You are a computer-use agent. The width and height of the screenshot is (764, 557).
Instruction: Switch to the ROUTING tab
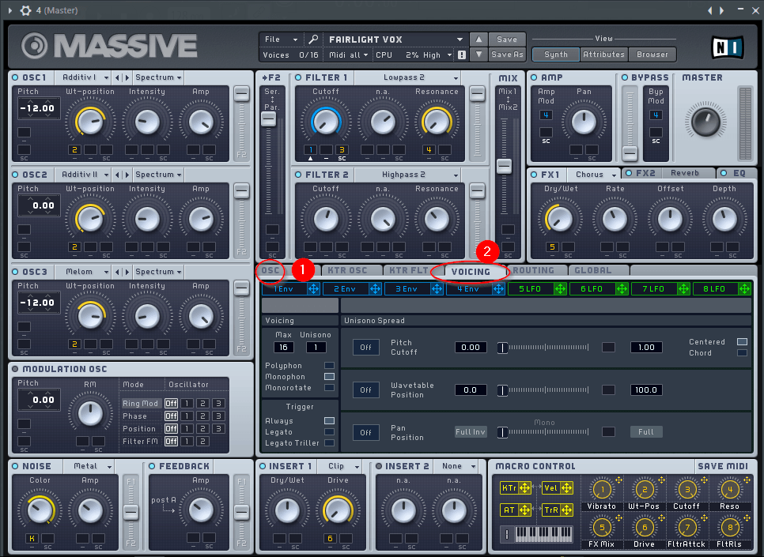point(533,270)
